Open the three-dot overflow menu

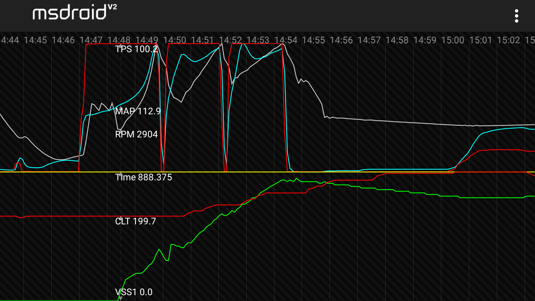516,16
